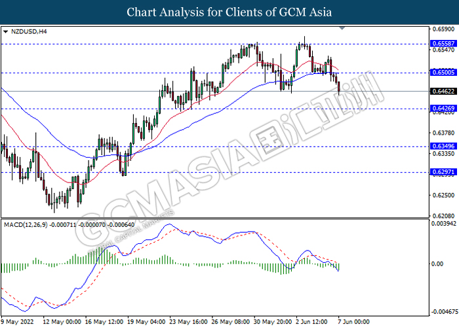This screenshot has height=327, width=459.
Task: Click the MACD 0.003942 scale value
Action: (x=444, y=224)
